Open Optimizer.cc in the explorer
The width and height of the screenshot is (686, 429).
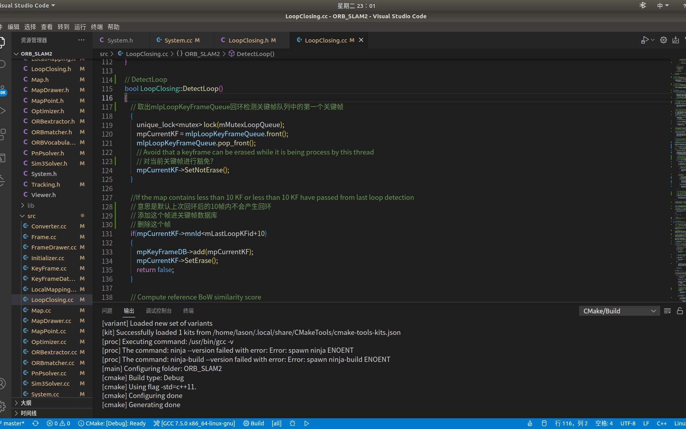pyautogui.click(x=52, y=342)
